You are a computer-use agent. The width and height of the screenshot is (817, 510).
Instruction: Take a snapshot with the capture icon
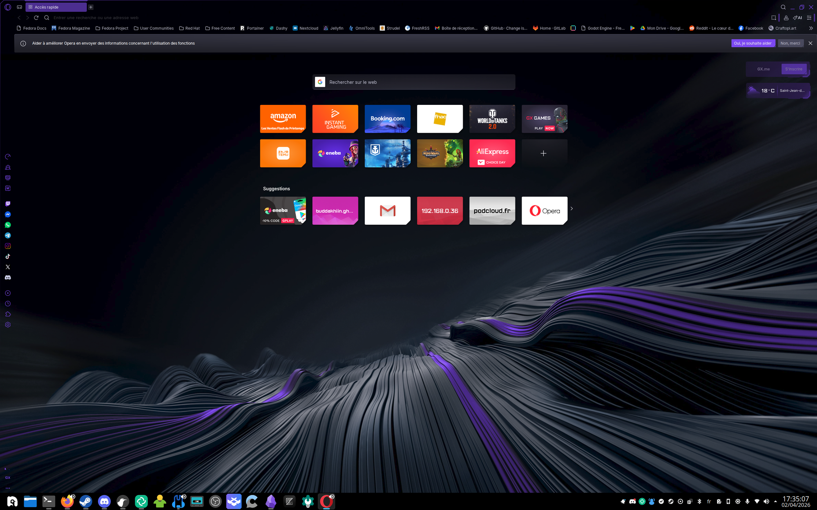point(774,18)
